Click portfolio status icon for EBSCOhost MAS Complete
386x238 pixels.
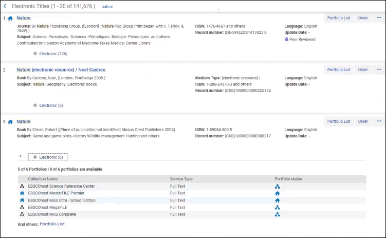(278, 214)
